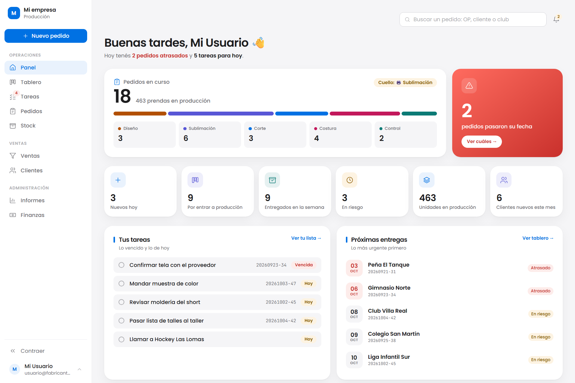575x383 pixels.
Task: Click the red warning triangle icon
Action: (469, 86)
